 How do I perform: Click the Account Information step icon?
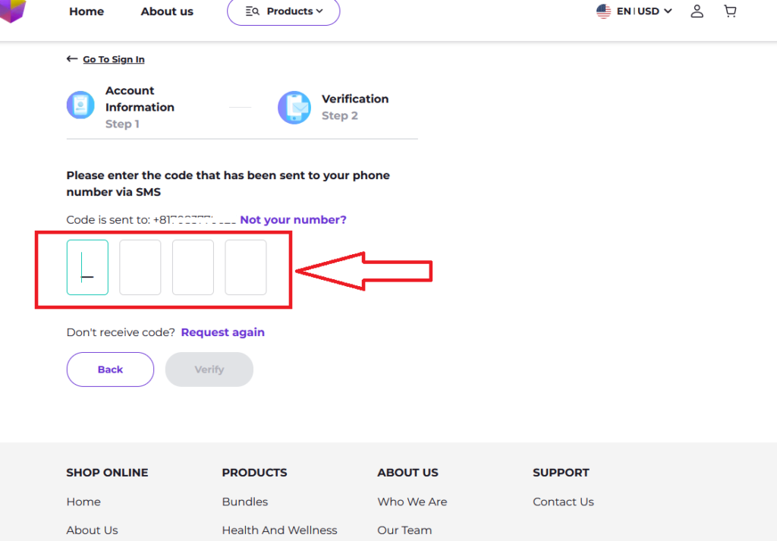(x=80, y=105)
